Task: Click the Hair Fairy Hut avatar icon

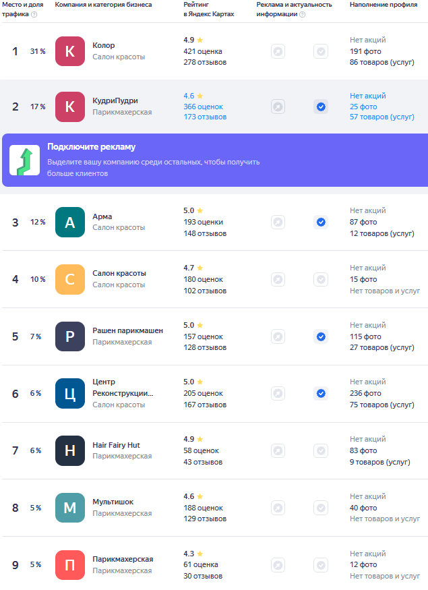Action: (70, 450)
